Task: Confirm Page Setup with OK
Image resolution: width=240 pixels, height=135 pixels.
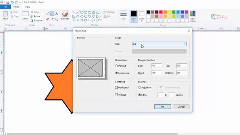Action: pos(162,106)
